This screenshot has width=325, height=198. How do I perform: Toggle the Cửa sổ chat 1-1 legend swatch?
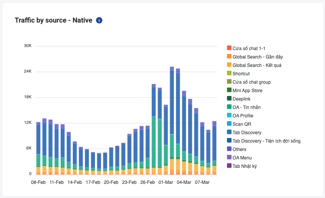click(229, 48)
